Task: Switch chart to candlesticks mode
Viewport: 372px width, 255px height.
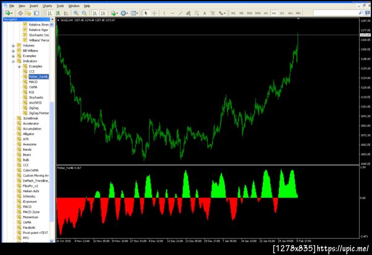Action: tap(58, 13)
